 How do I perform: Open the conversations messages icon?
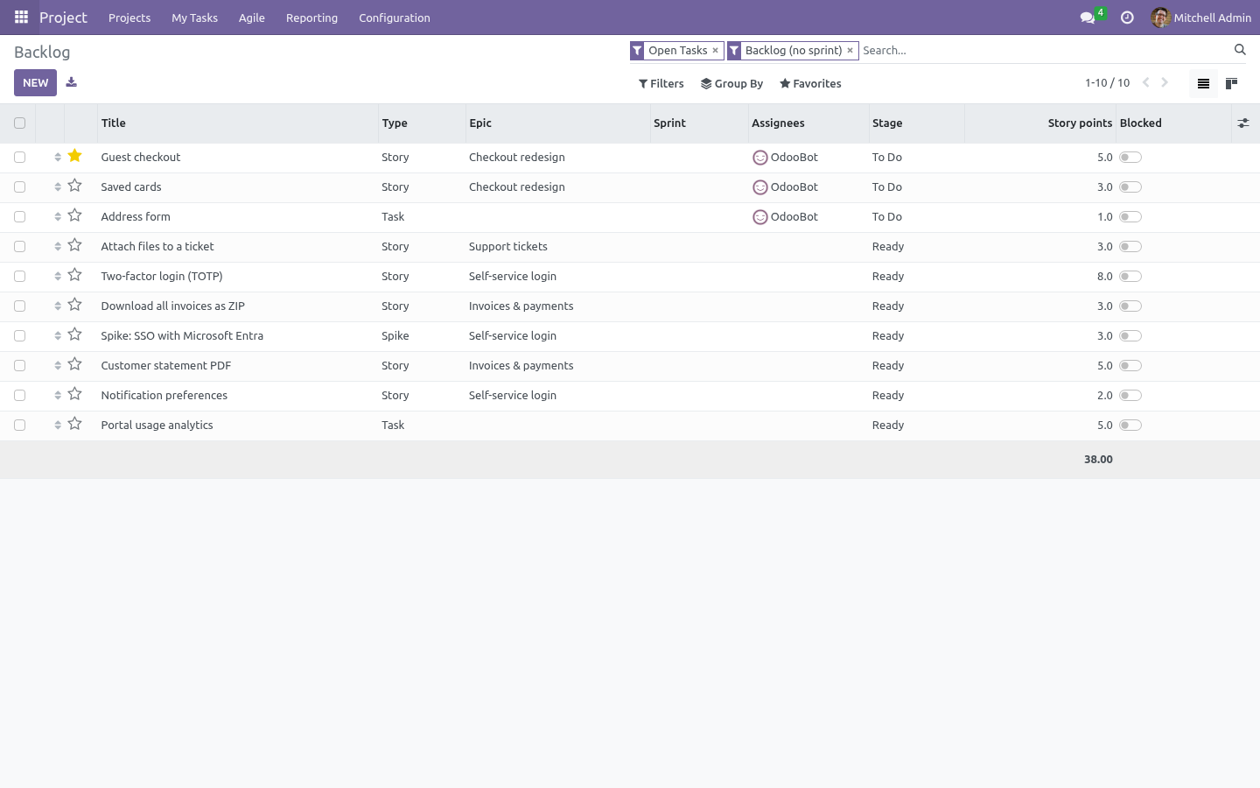click(x=1088, y=18)
